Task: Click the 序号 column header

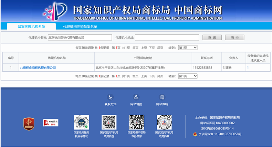Action: [x=11, y=58]
